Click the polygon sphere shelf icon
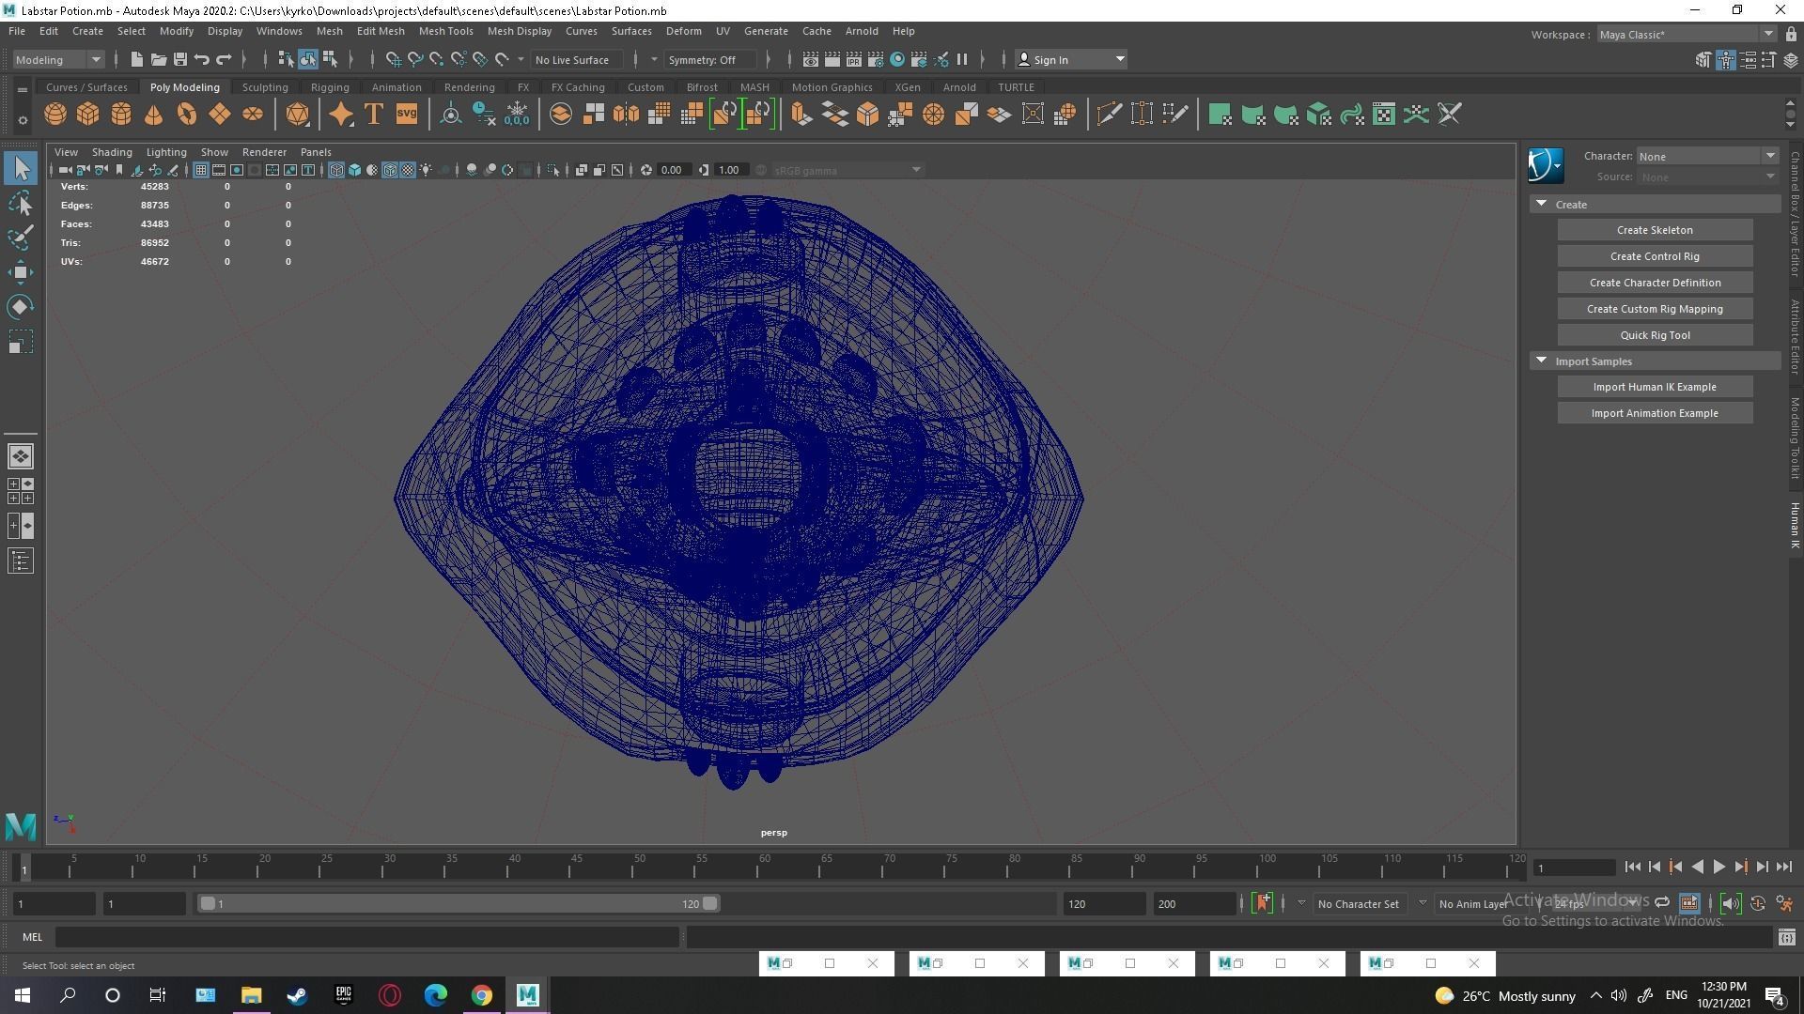1804x1014 pixels. pyautogui.click(x=55, y=115)
